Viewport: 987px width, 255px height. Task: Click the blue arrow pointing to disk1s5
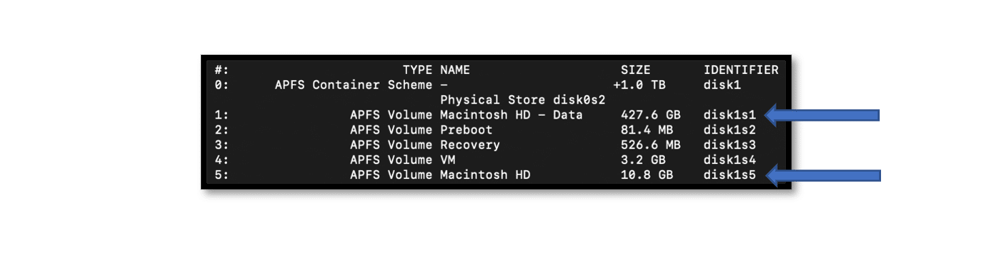coord(822,176)
